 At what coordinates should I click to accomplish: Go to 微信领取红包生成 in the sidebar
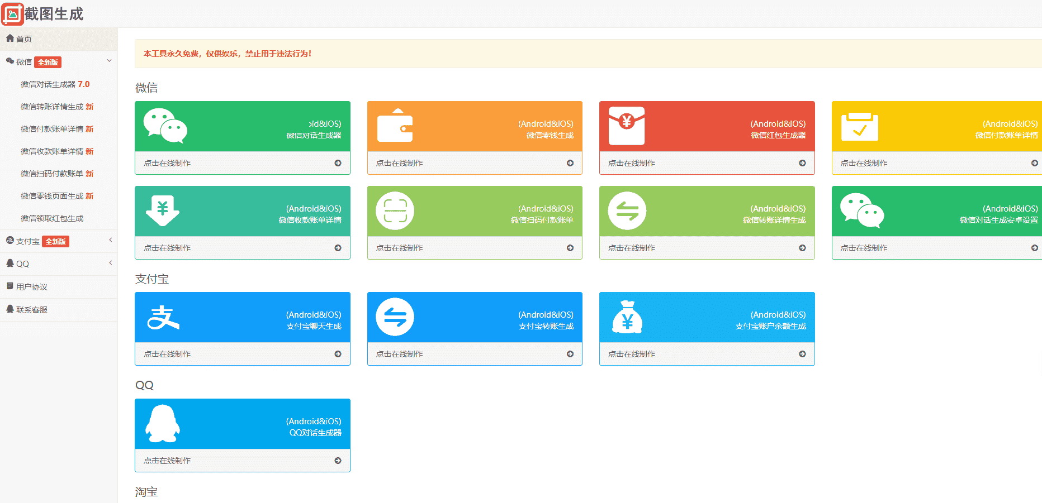click(52, 218)
